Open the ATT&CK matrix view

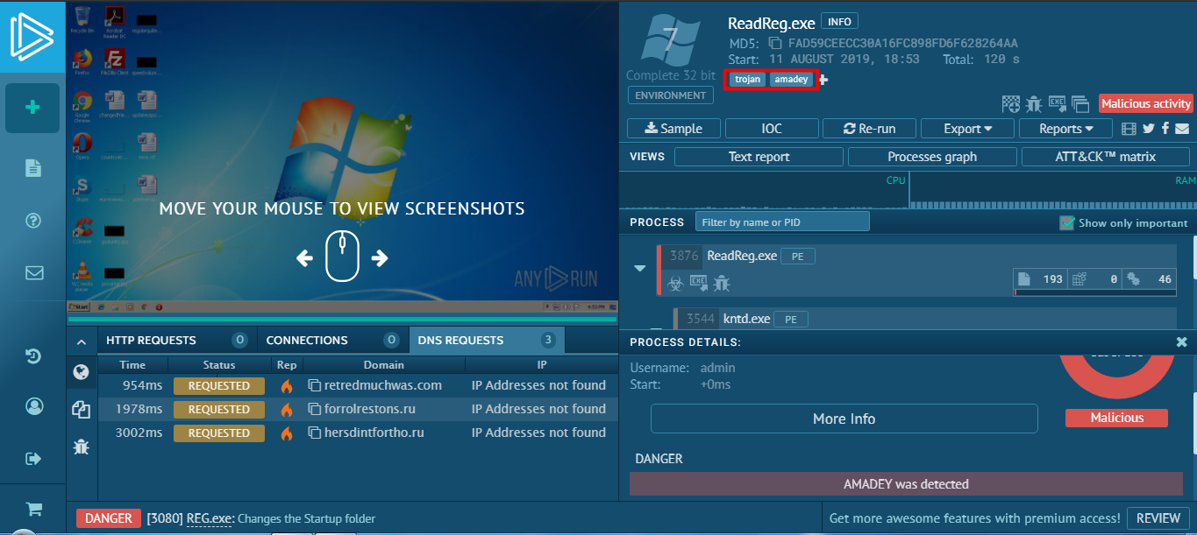1105,157
